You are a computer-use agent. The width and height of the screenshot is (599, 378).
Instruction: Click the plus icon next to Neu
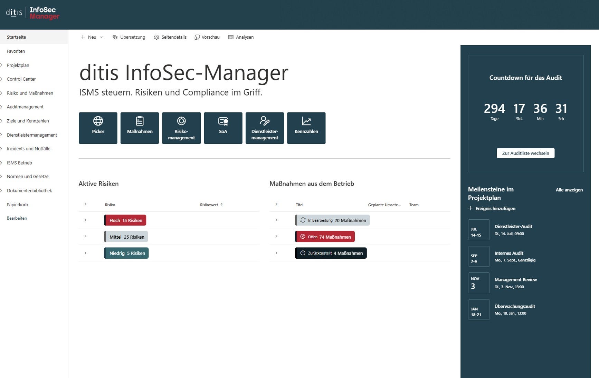click(x=83, y=37)
